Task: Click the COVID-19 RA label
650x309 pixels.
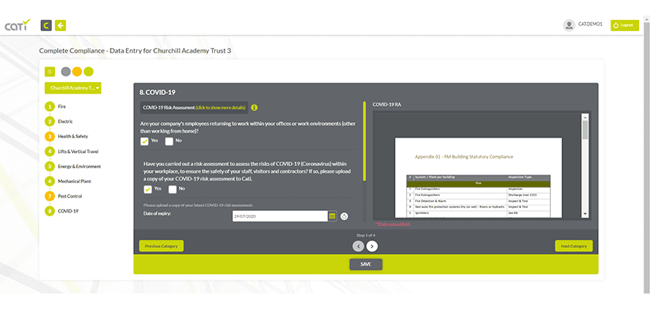Action: click(387, 104)
